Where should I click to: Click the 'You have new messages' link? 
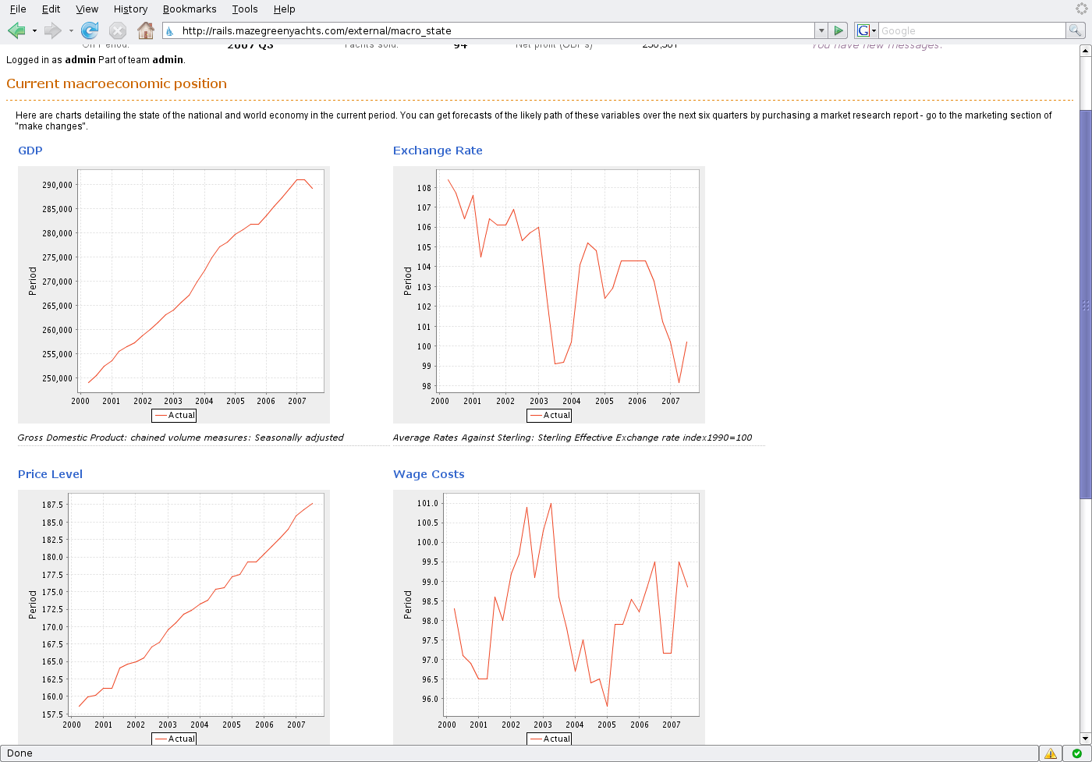point(877,47)
